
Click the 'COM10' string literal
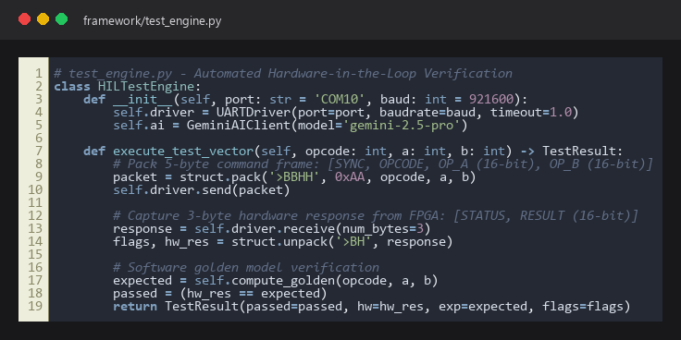340,99
